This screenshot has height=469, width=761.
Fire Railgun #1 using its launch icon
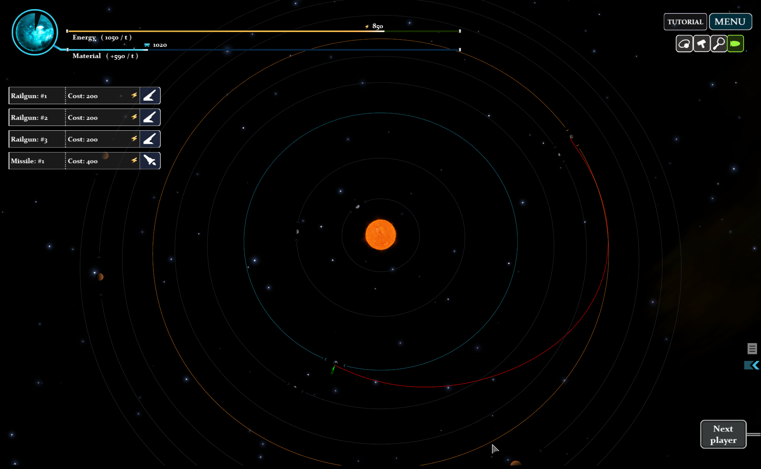click(x=150, y=95)
